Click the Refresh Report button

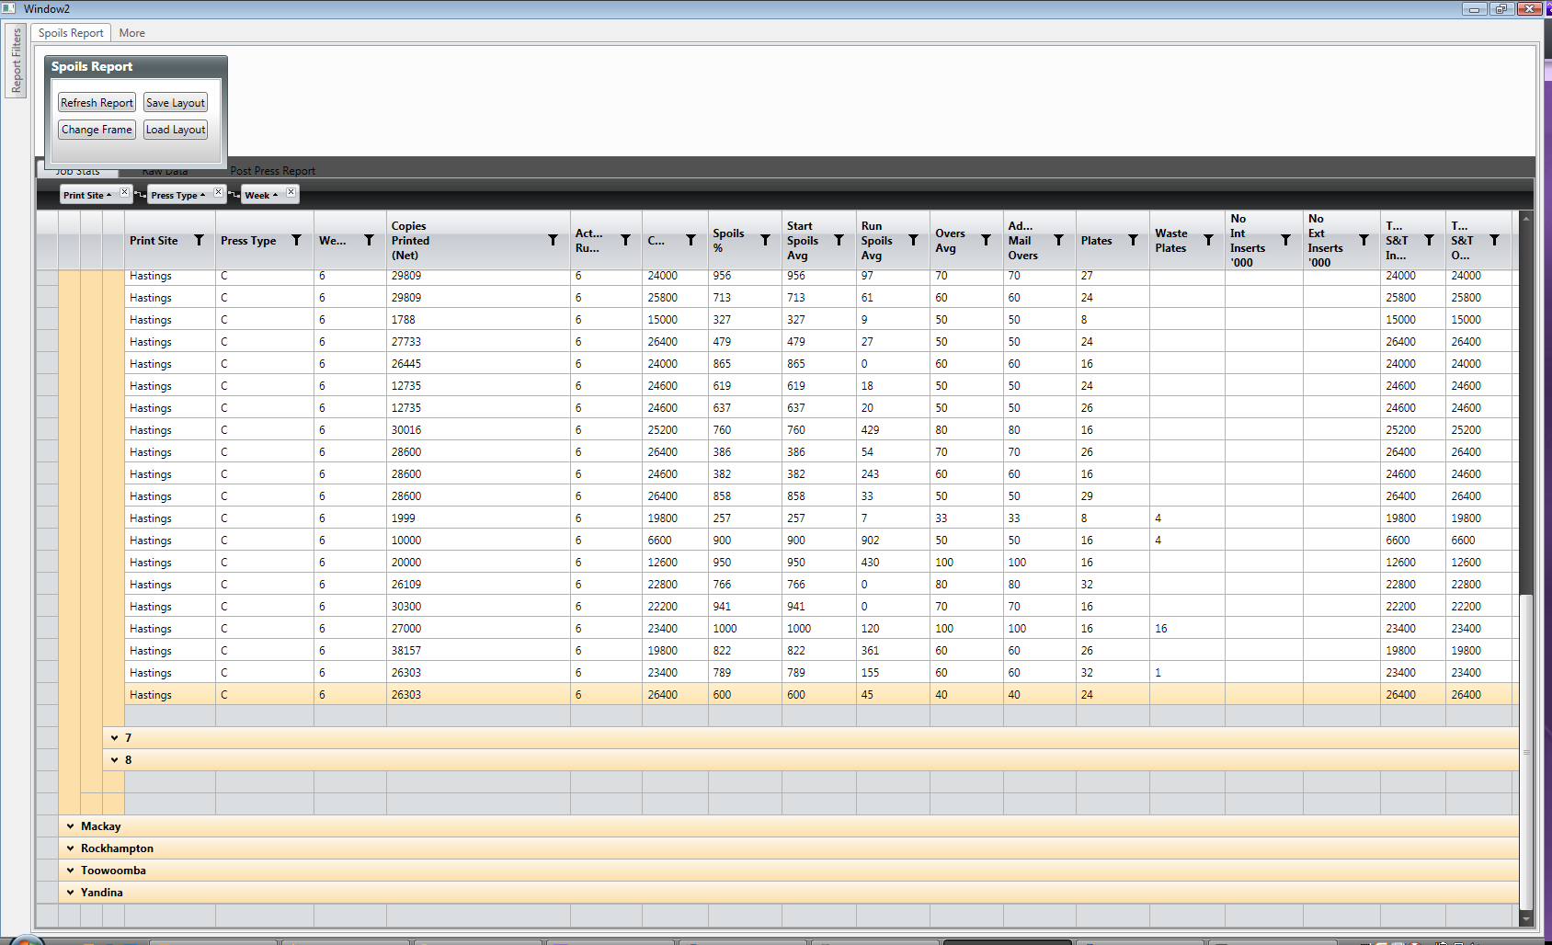point(97,103)
